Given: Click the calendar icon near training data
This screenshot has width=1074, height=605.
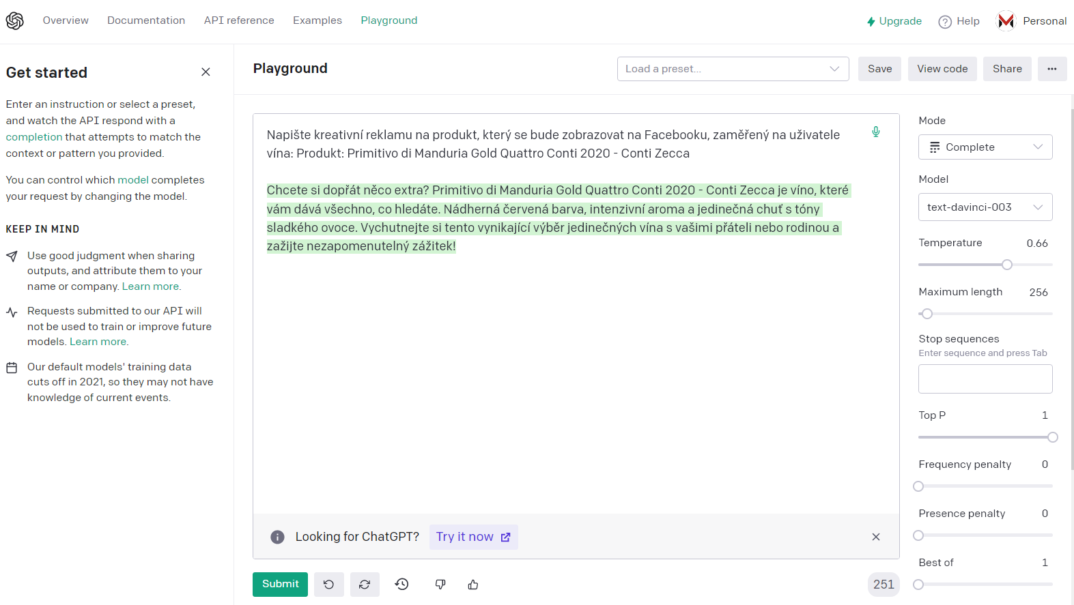Looking at the screenshot, I should tap(12, 368).
